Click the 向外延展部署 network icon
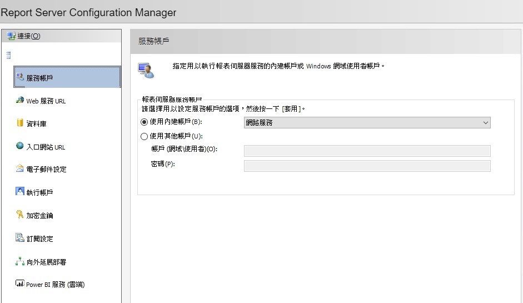 tap(21, 262)
